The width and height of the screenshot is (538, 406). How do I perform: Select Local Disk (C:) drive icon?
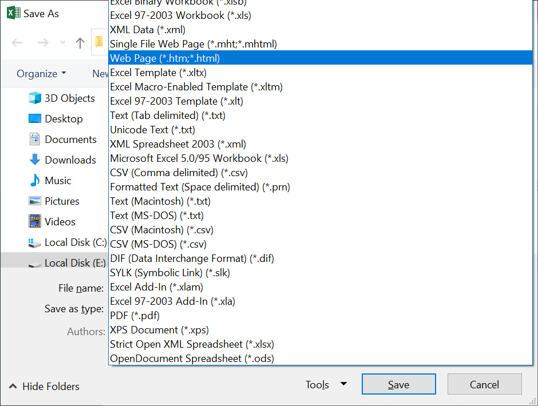[35, 243]
